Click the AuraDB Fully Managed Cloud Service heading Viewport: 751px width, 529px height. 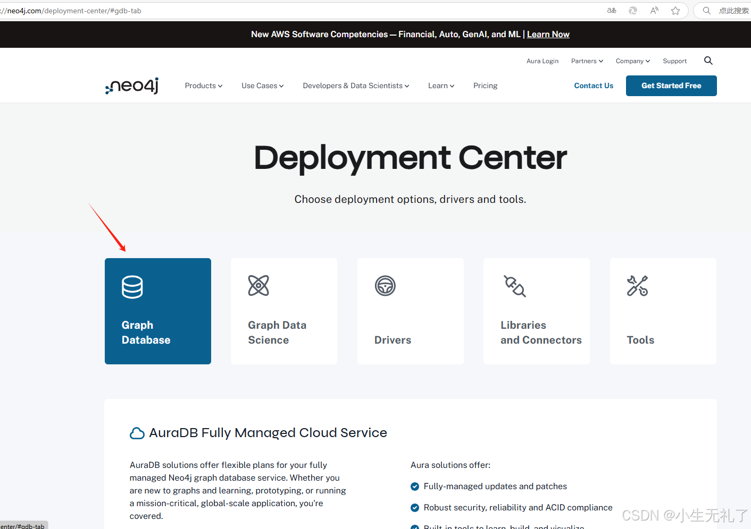(268, 433)
